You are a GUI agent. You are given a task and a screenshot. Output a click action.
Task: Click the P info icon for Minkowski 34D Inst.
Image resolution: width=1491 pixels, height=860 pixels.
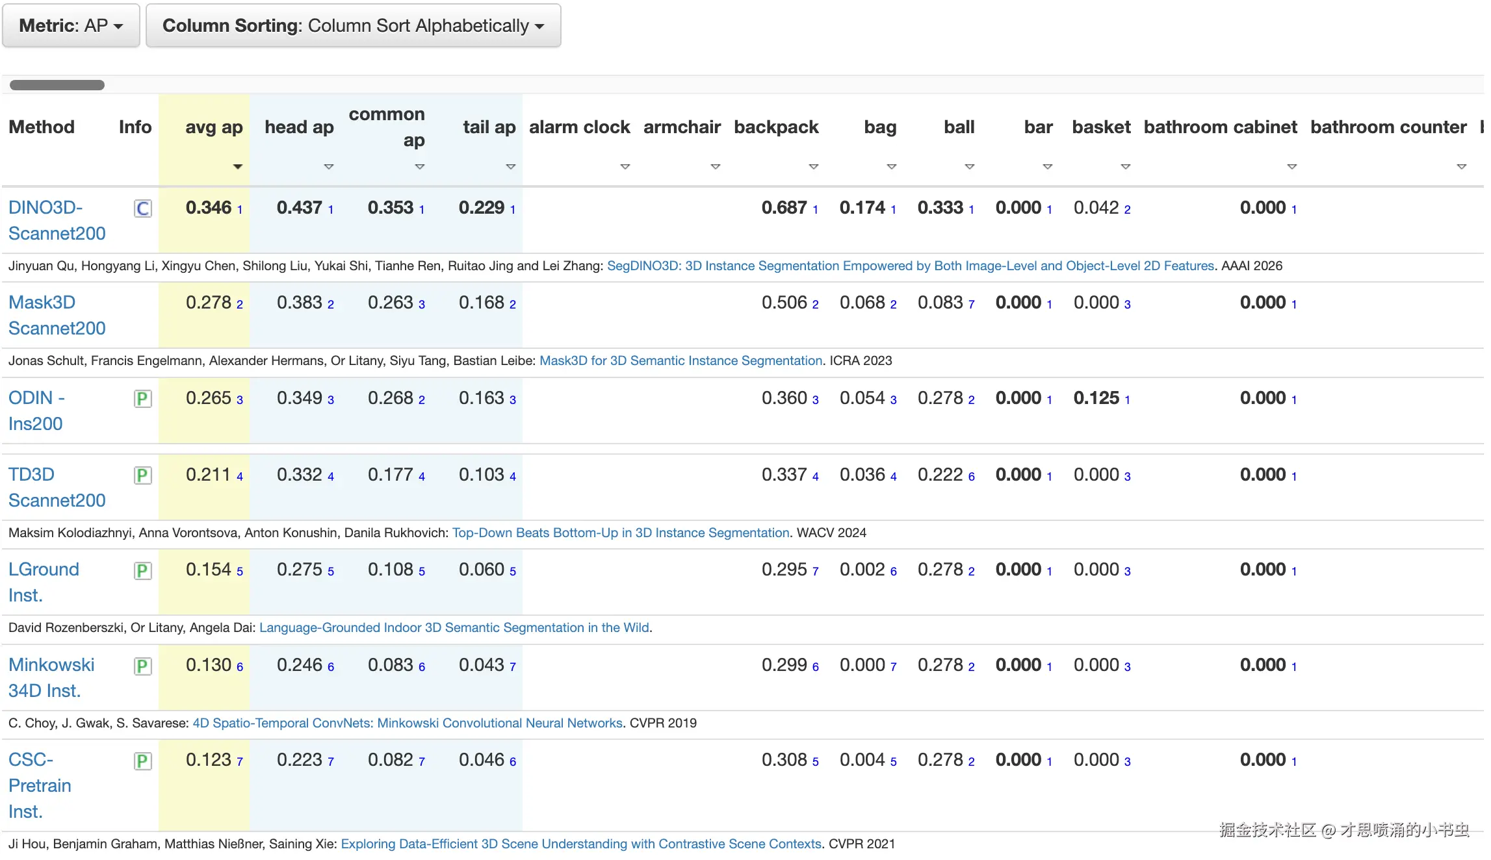coord(143,666)
